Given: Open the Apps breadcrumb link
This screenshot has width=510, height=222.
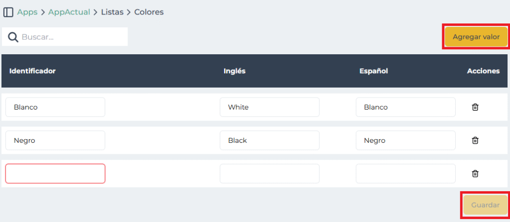Looking at the screenshot, I should (27, 12).
